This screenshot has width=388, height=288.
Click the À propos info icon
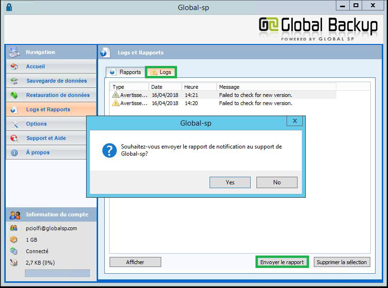click(x=14, y=153)
